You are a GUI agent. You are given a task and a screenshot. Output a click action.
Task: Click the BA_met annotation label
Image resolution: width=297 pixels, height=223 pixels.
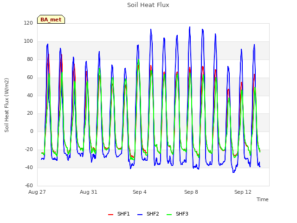click(51, 20)
